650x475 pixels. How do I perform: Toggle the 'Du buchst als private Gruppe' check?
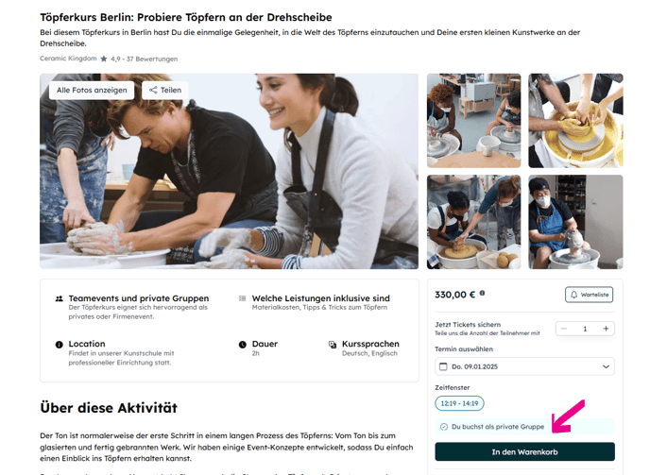click(x=444, y=427)
